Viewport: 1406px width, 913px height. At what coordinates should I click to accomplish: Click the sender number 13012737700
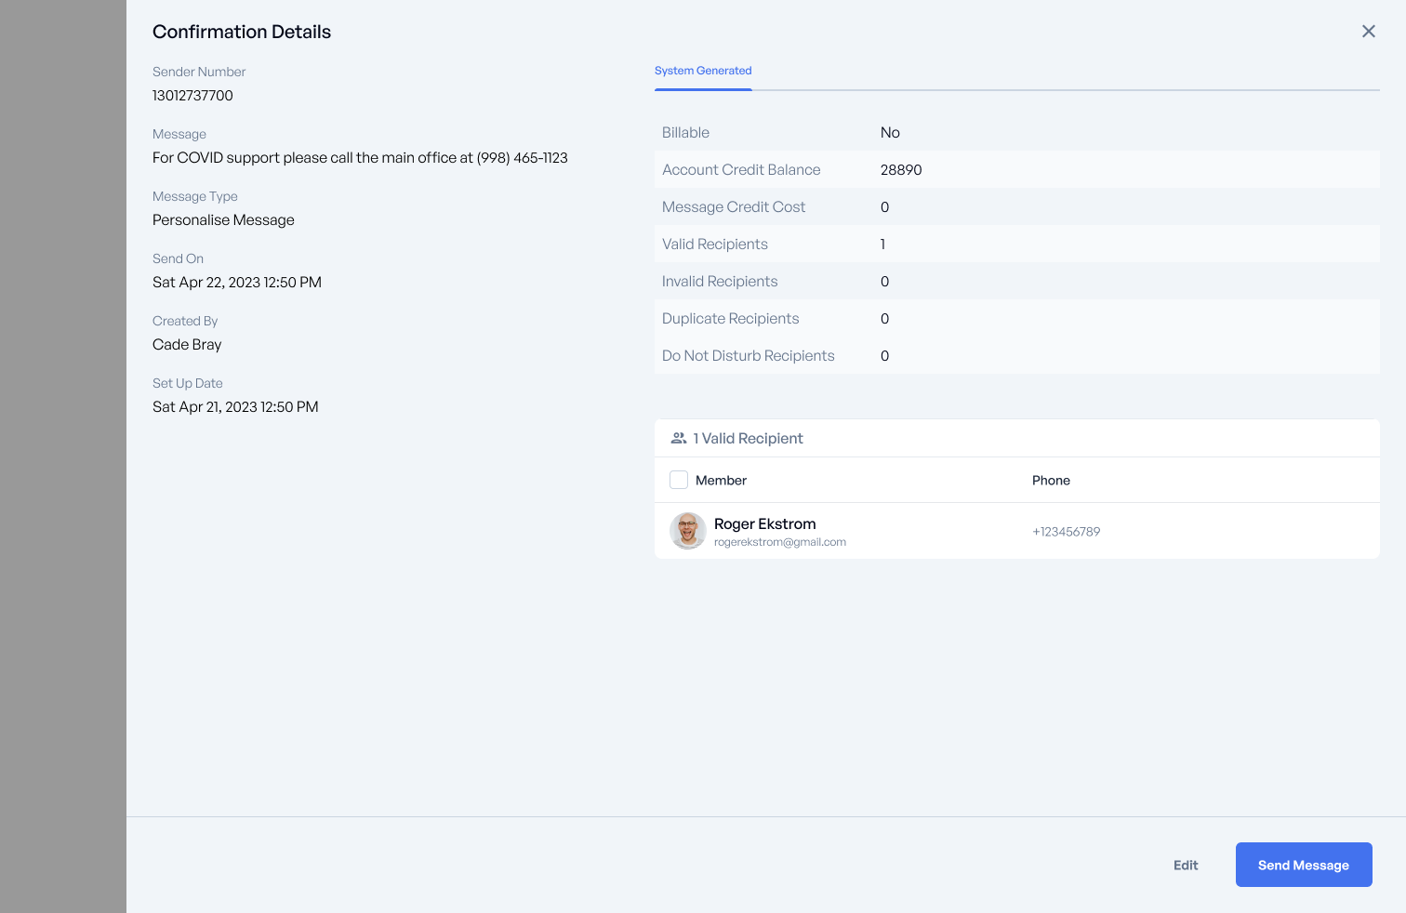click(x=192, y=95)
